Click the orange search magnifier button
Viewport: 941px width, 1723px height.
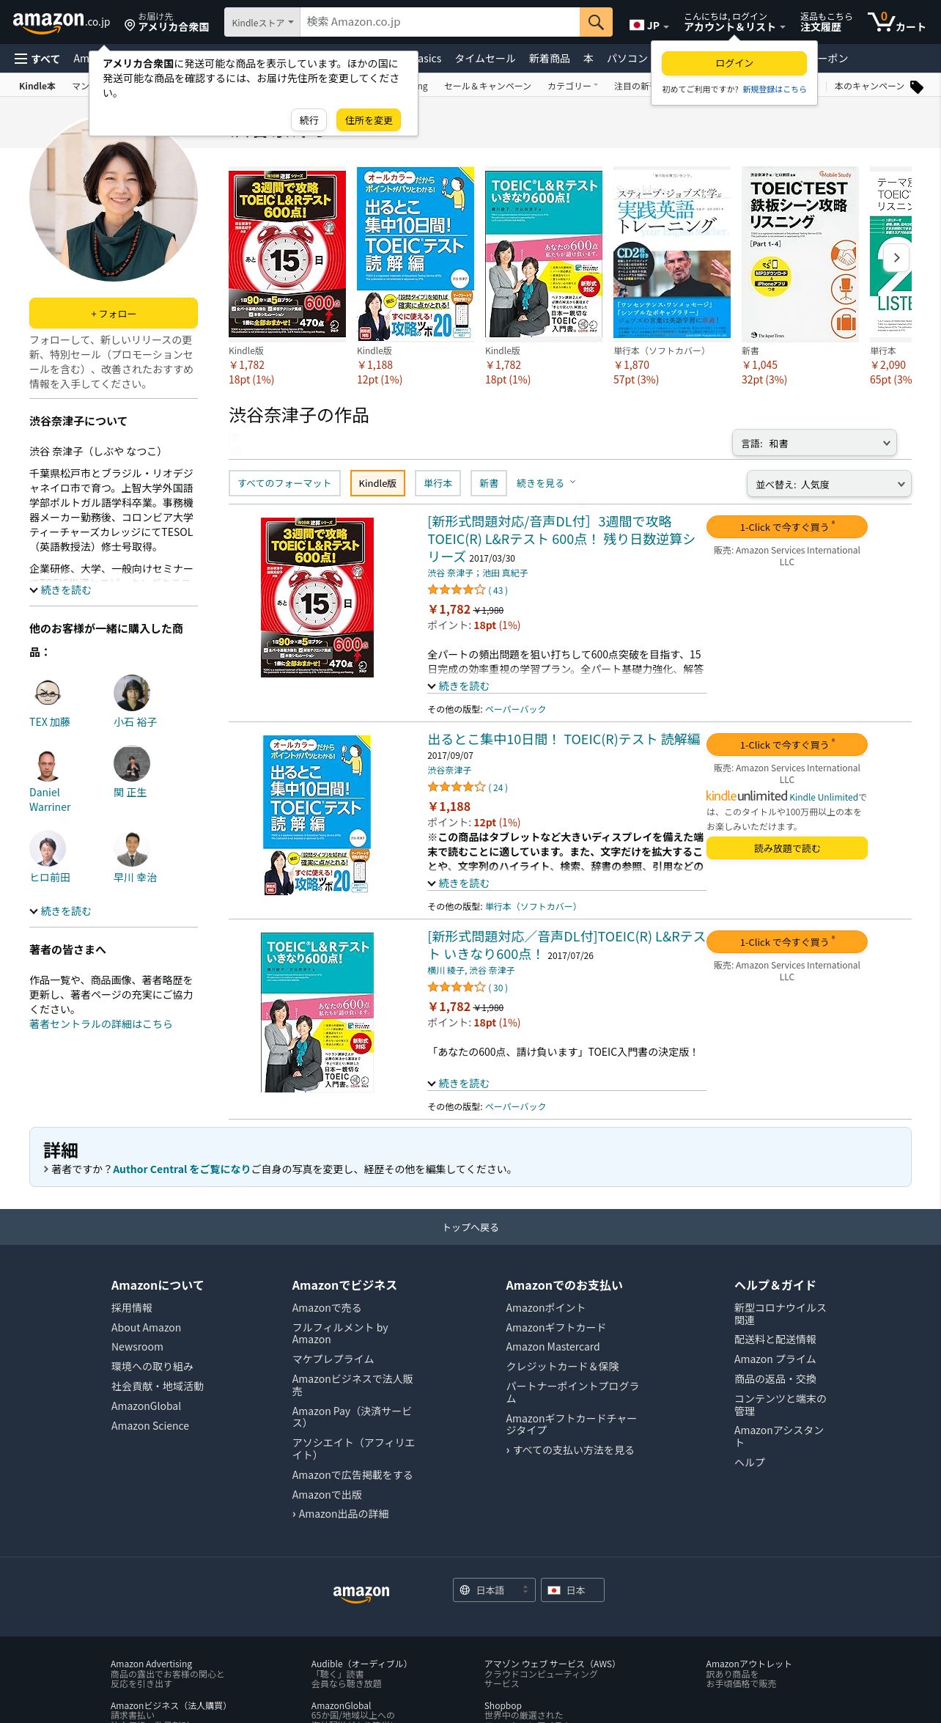coord(596,22)
